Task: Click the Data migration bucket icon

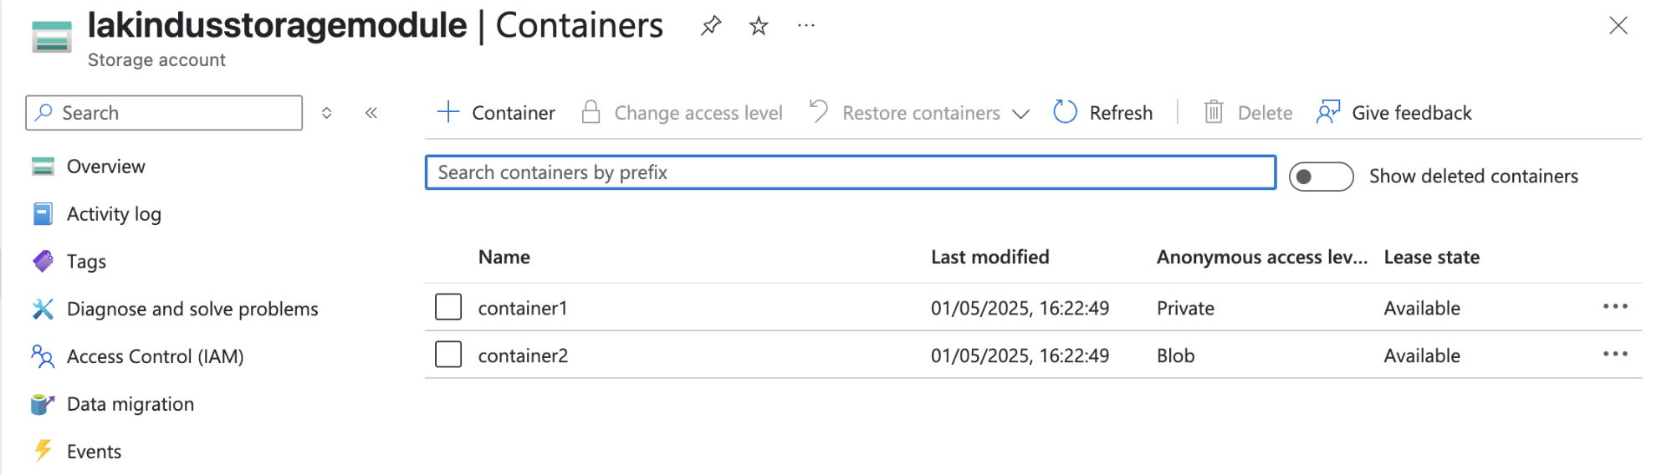Action: click(x=43, y=404)
